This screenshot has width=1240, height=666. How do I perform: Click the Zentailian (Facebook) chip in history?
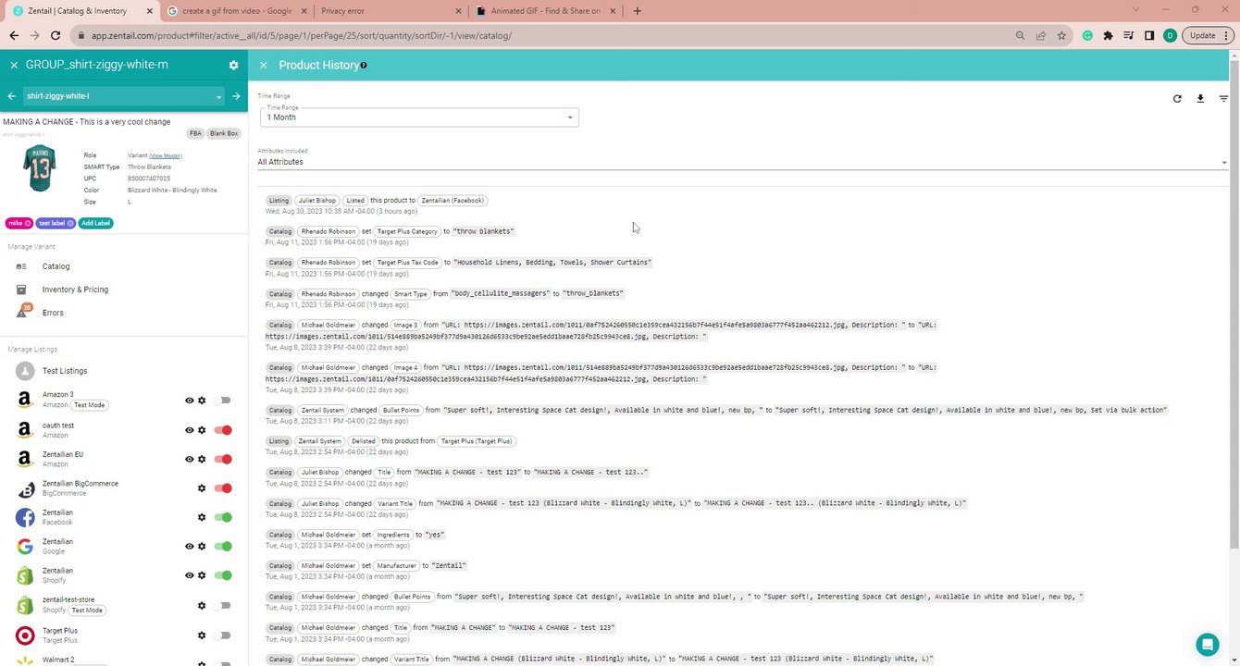tap(453, 200)
